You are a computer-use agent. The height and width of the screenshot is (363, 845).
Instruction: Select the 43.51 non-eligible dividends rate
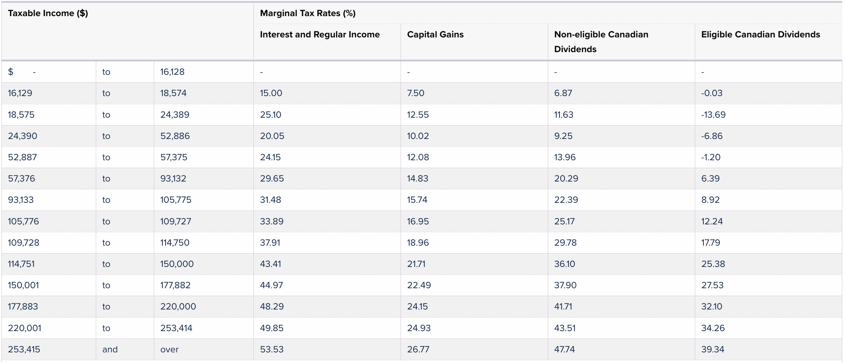click(x=565, y=328)
